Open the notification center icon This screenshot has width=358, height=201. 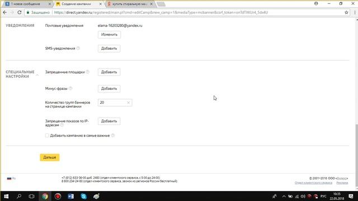tap(351, 196)
